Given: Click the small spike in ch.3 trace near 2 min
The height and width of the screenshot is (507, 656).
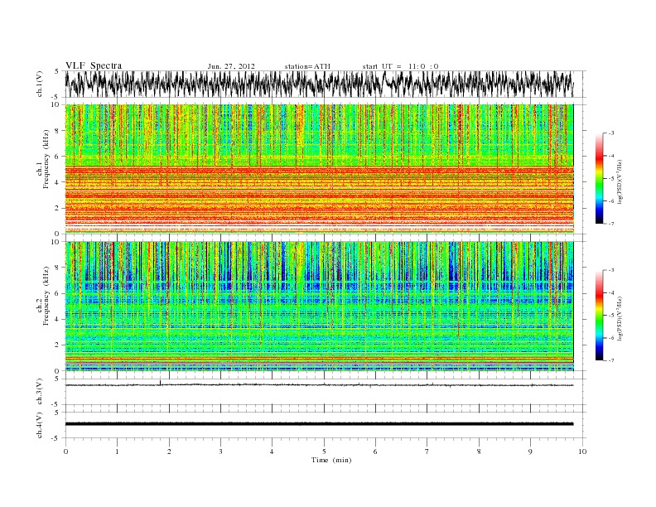Looking at the screenshot, I should click(x=160, y=383).
